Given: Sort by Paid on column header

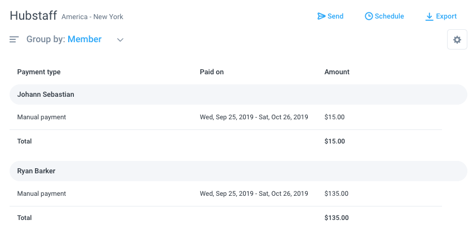Looking at the screenshot, I should [212, 72].
